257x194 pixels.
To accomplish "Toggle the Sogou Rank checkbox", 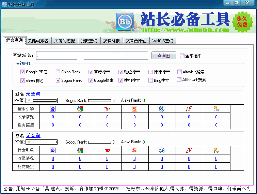I will 58,80.
